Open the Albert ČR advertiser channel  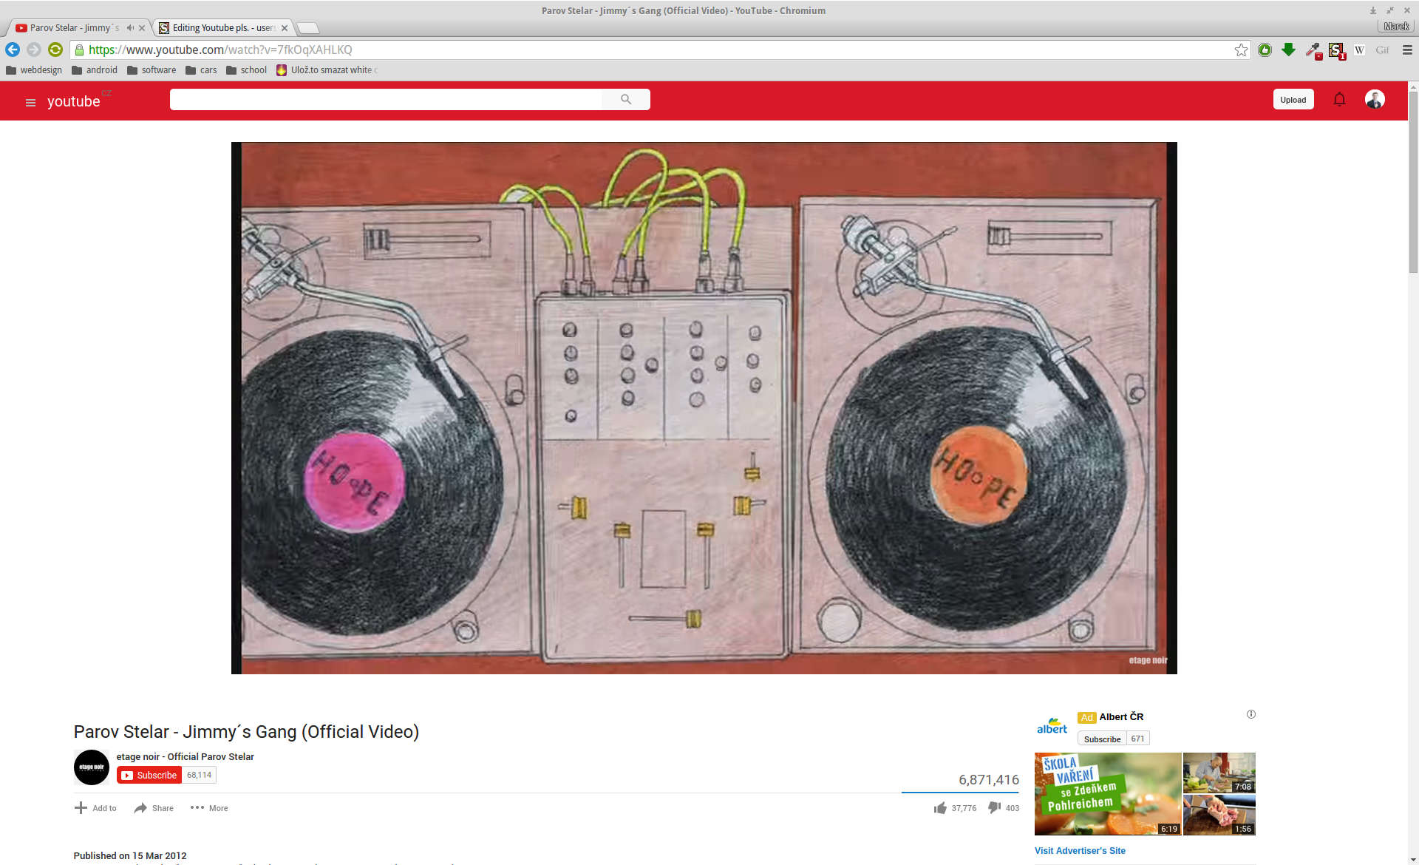1121,716
